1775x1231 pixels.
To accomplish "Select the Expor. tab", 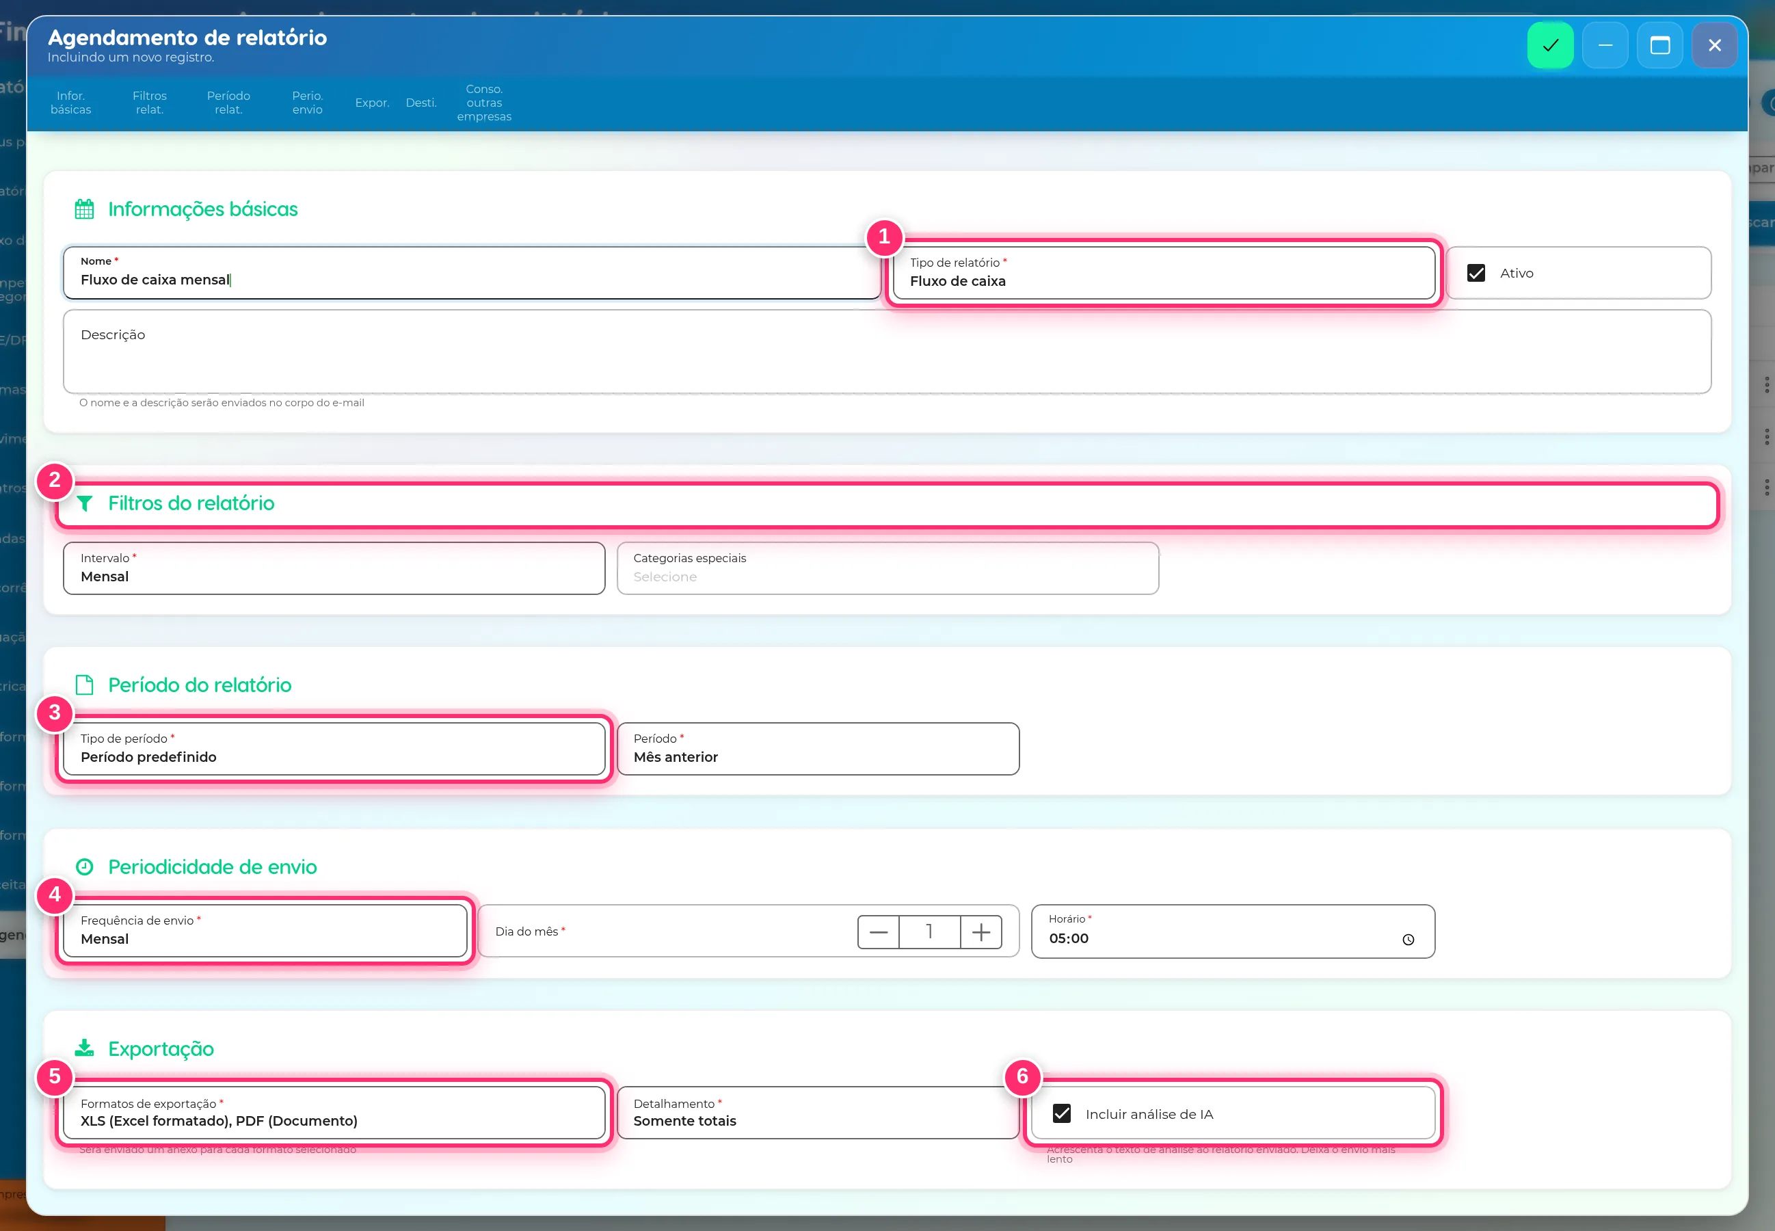I will tap(372, 103).
